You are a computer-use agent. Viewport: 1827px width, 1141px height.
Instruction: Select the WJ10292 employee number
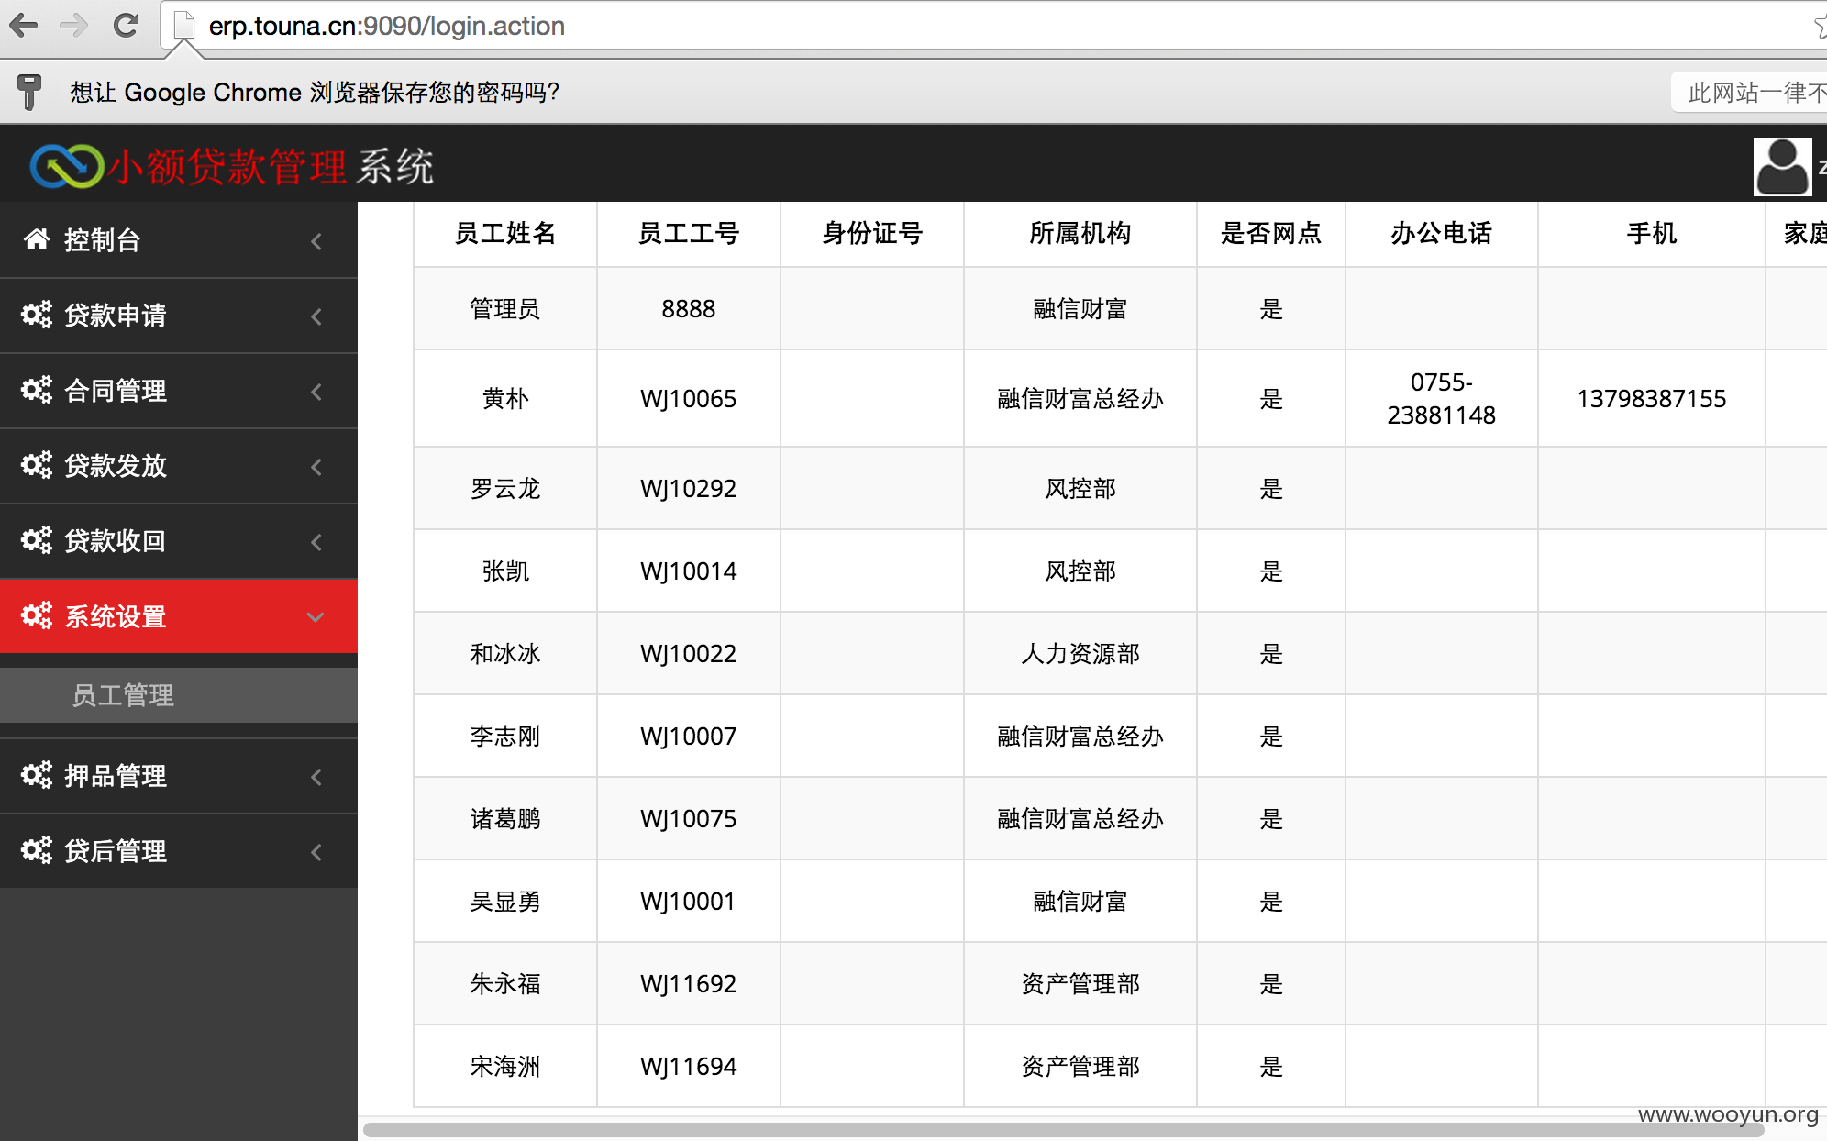click(689, 489)
